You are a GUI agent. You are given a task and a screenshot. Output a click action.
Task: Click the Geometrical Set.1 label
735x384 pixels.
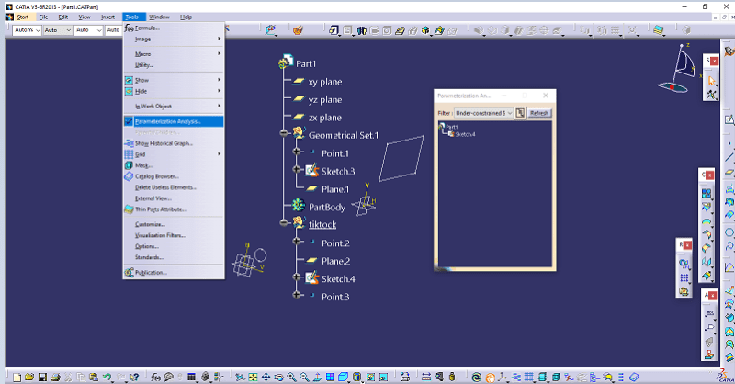pyautogui.click(x=343, y=135)
